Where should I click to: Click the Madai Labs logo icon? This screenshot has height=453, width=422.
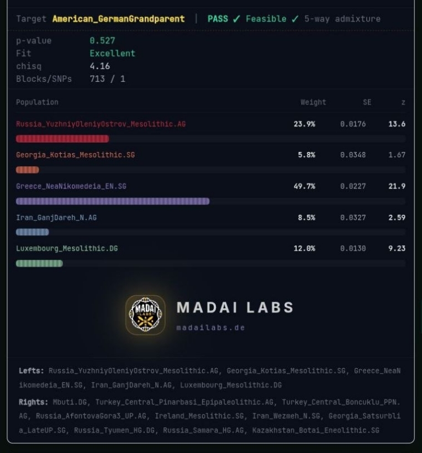coord(145,315)
